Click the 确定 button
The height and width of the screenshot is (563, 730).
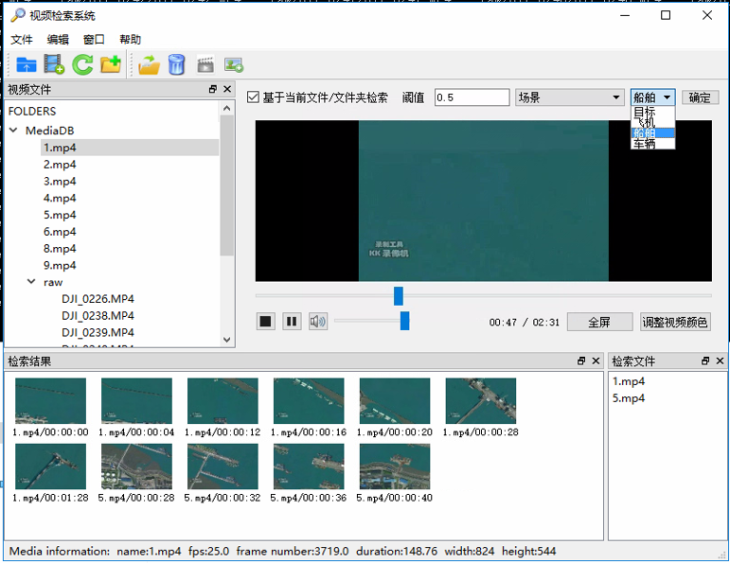(x=700, y=97)
